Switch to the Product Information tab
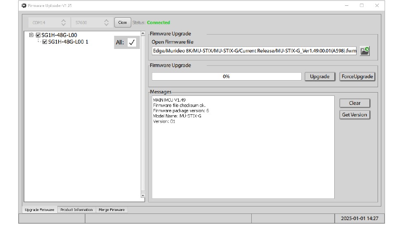The width and height of the screenshot is (397, 225). click(x=76, y=210)
